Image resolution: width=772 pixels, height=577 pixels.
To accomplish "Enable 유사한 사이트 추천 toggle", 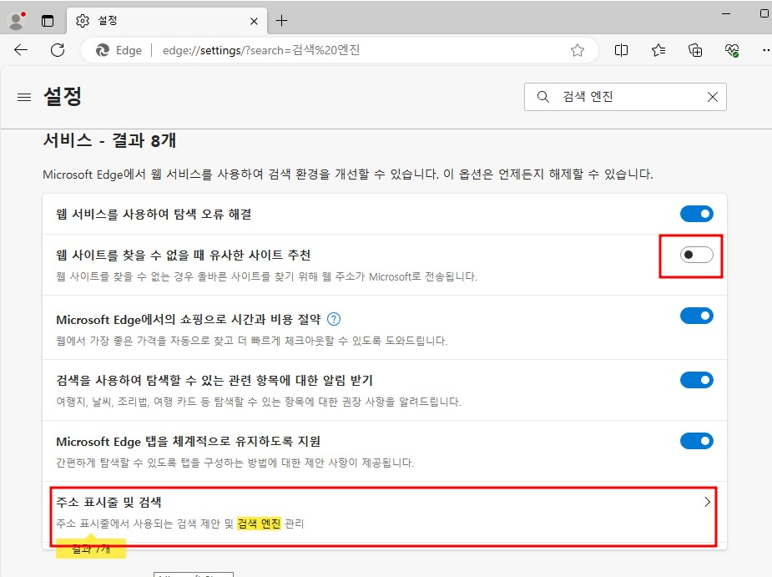I will (696, 255).
